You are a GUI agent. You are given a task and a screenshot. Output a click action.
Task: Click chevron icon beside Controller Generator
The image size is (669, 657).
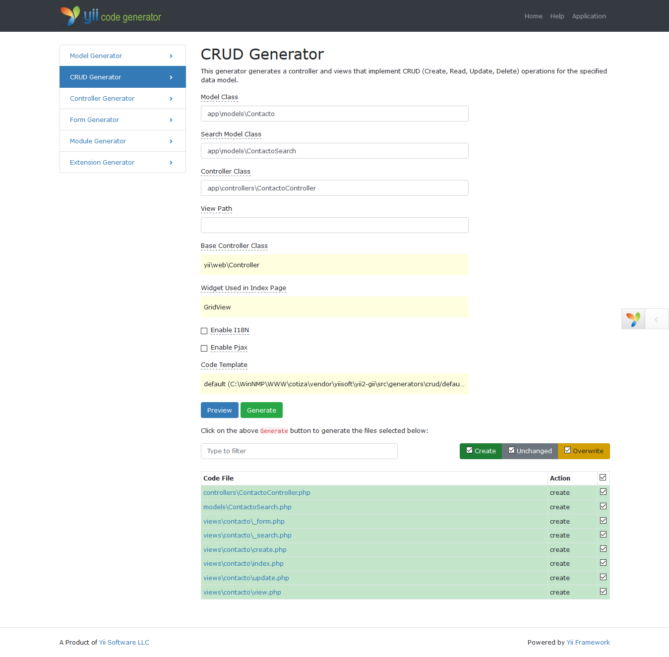[171, 99]
